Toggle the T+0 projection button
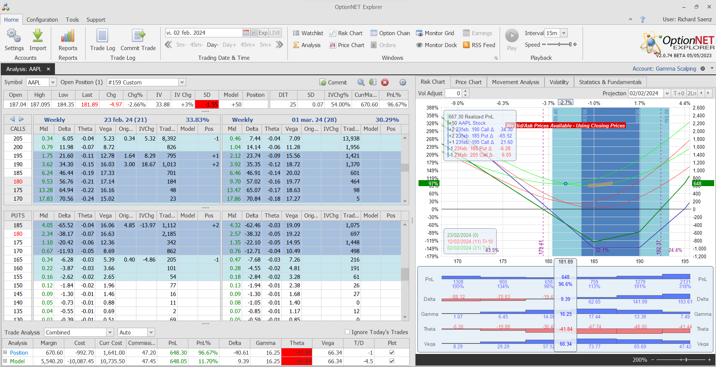Viewport: 716px width, 367px height. point(679,93)
